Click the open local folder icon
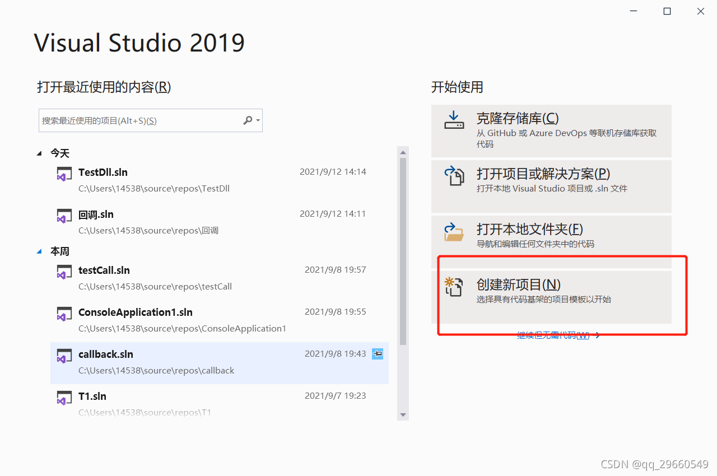 click(454, 231)
